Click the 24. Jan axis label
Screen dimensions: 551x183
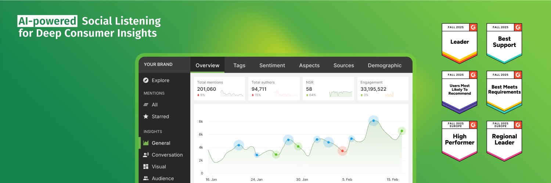[256, 180]
